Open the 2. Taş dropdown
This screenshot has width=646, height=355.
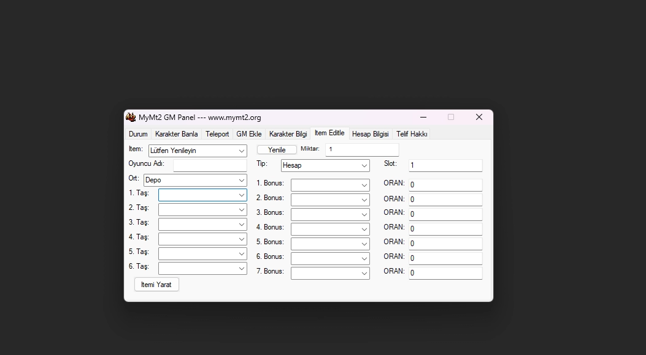202,210
